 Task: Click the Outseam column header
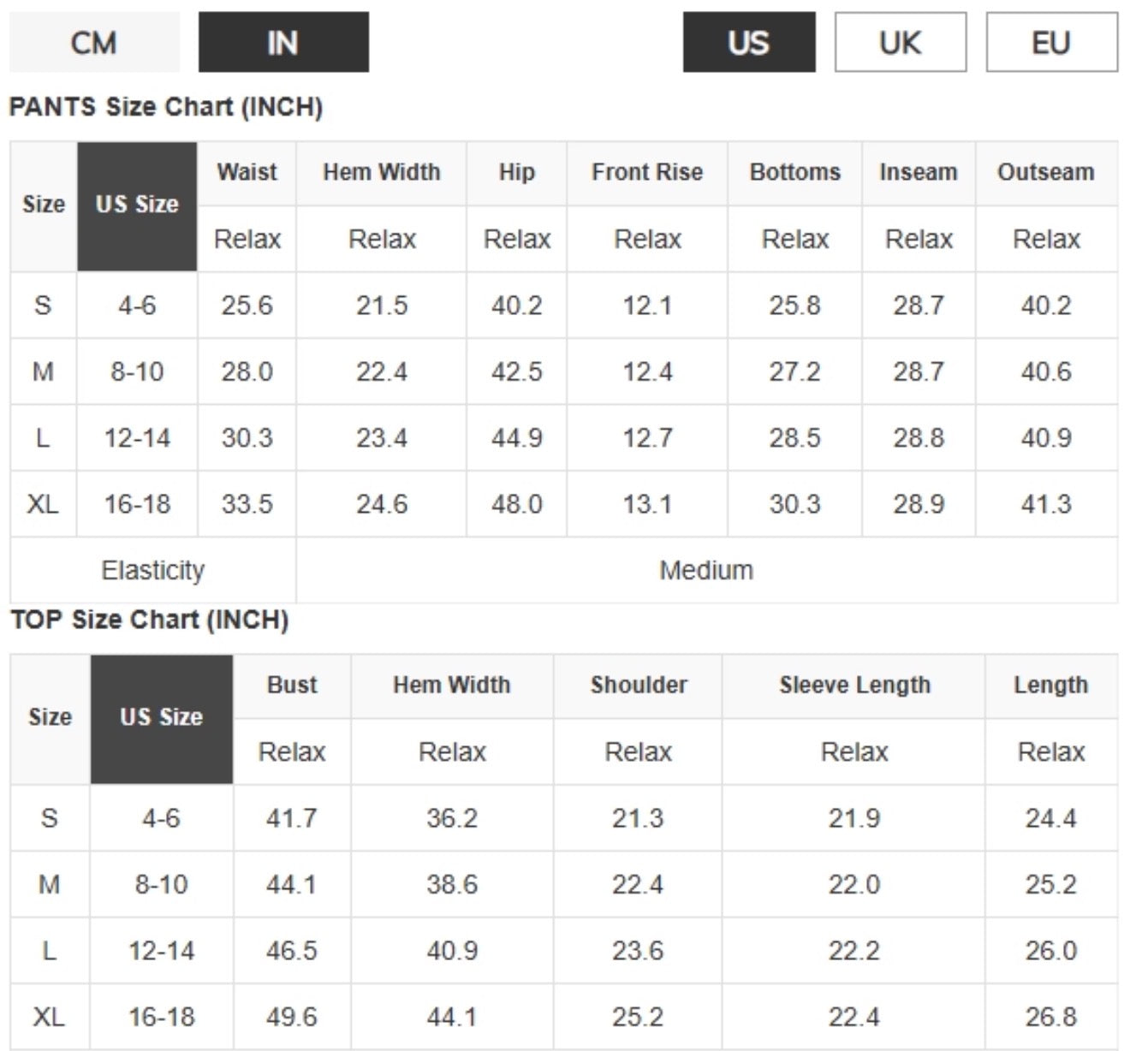(x=1046, y=173)
